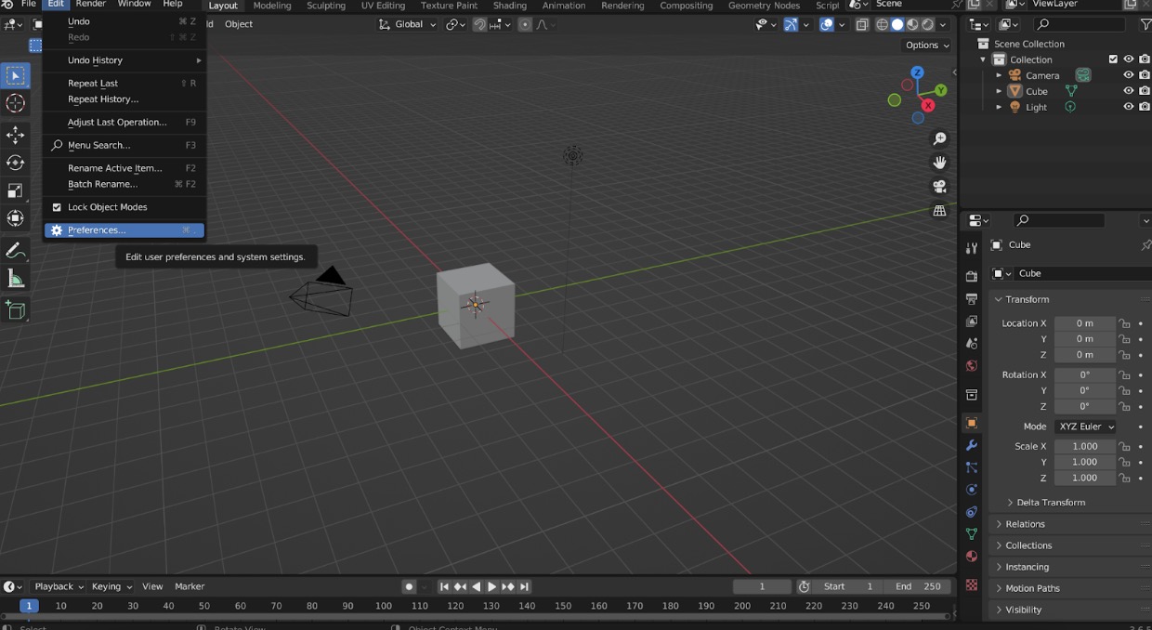The width and height of the screenshot is (1152, 630).
Task: Toggle snapping magnet in header
Action: point(479,24)
